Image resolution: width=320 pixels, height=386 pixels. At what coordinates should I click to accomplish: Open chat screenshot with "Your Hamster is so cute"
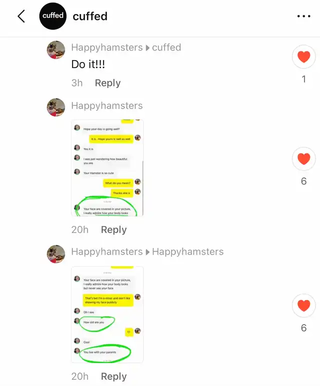coord(107,168)
